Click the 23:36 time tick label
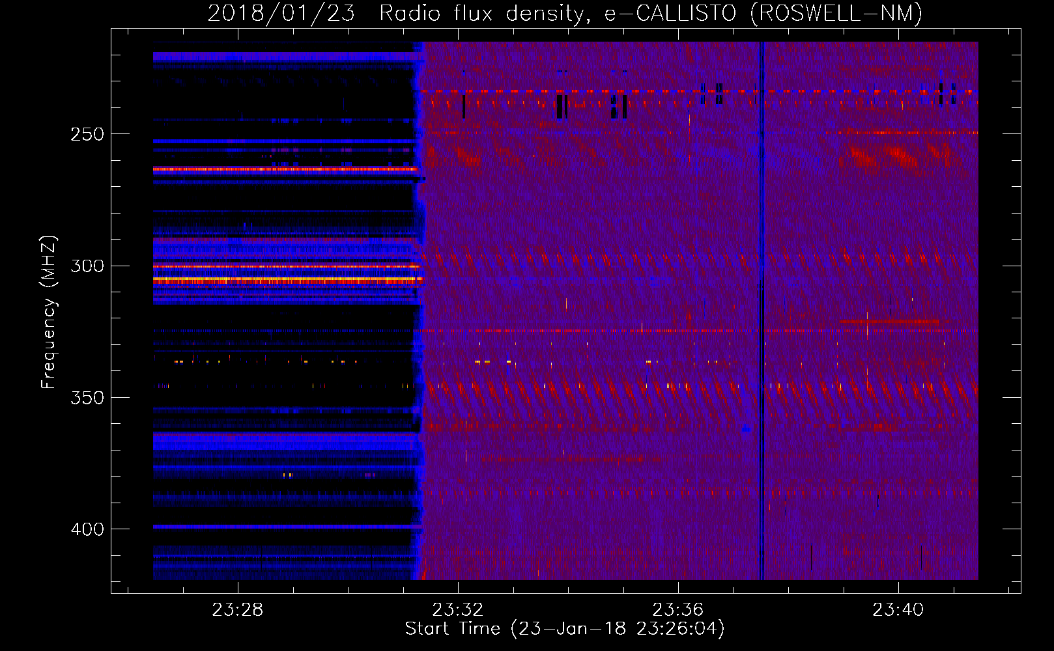The height and width of the screenshot is (651, 1054). (x=678, y=610)
